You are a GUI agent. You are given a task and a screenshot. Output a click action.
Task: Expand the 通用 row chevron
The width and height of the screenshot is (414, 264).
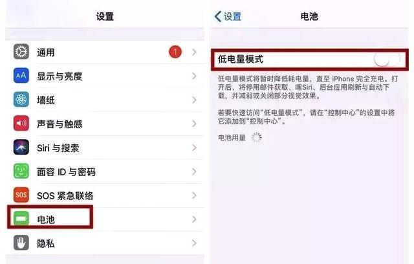click(x=194, y=52)
